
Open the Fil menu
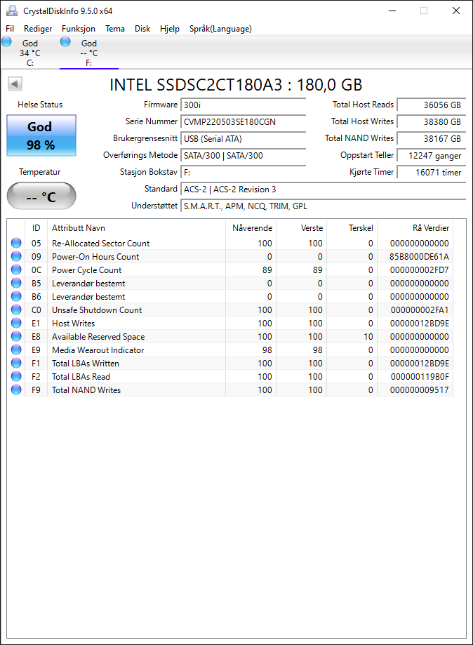tap(10, 29)
